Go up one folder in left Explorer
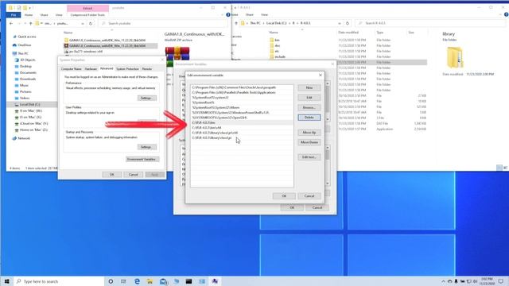This screenshot has width=509, height=286. (x=30, y=23)
